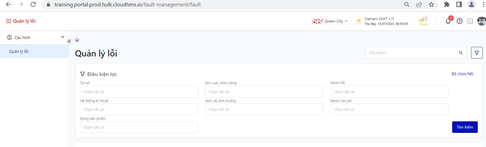This screenshot has height=147, width=486.
Task: Open the Cơ sở dropdown
Action: [x=139, y=92]
